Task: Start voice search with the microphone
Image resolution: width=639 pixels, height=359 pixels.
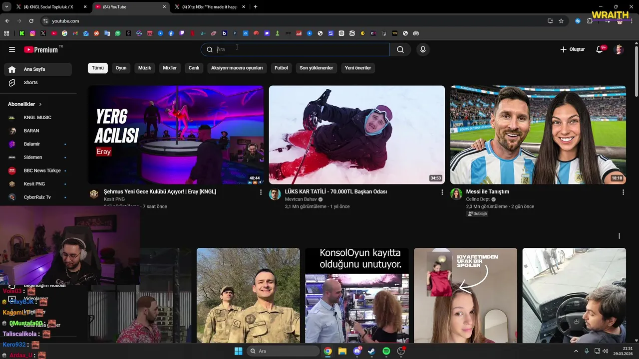Action: pyautogui.click(x=423, y=49)
